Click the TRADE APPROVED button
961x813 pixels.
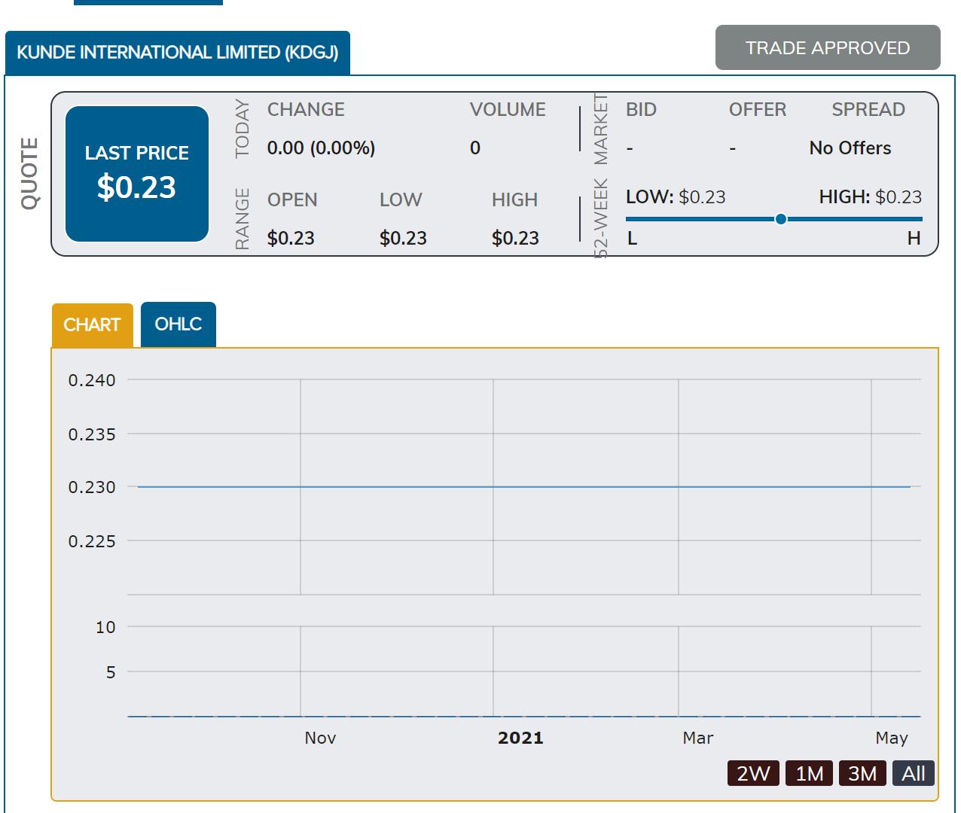[x=827, y=48]
